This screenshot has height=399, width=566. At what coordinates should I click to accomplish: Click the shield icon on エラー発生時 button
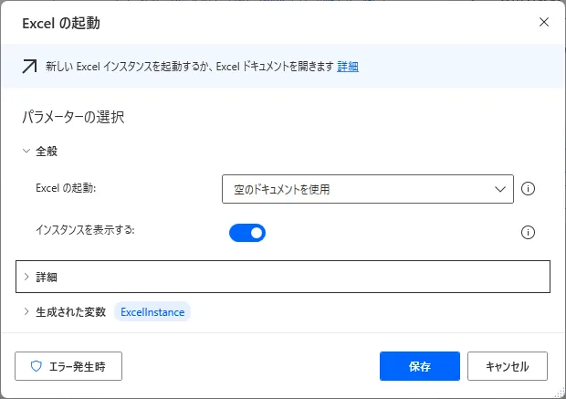[37, 366]
